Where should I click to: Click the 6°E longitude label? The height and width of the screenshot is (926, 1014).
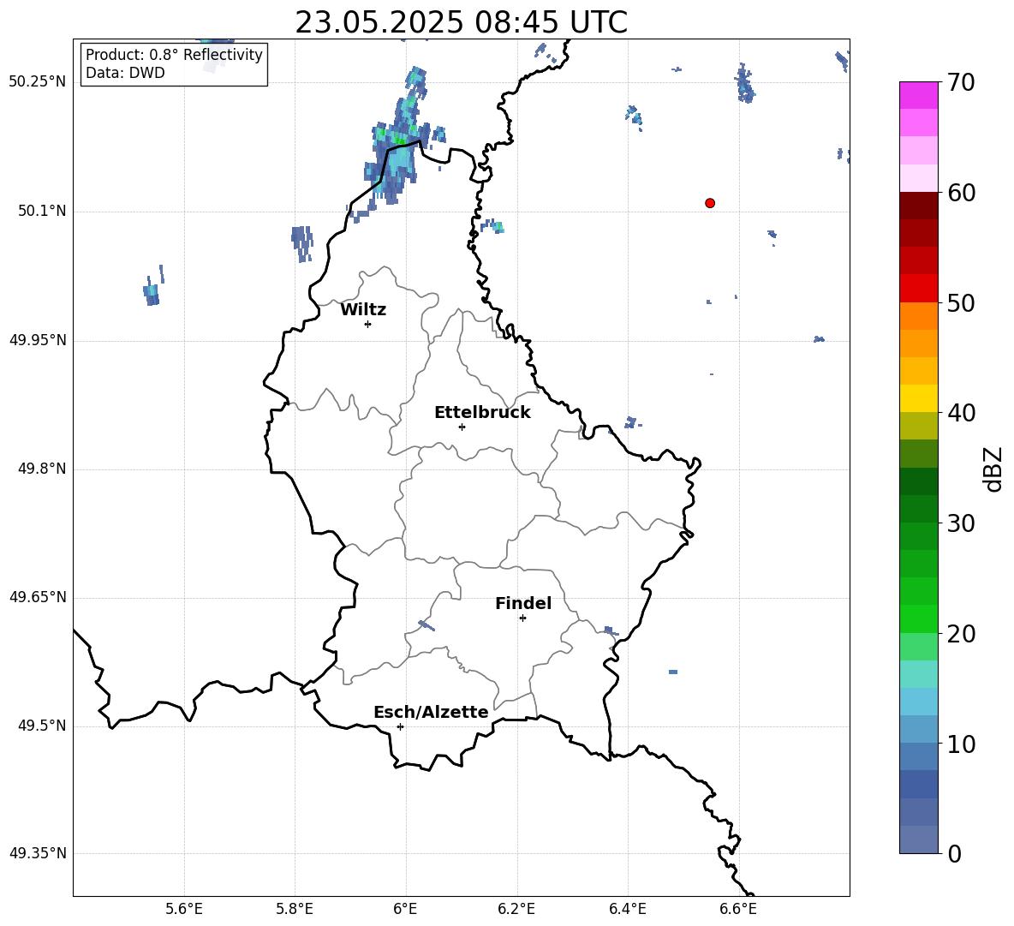pos(405,909)
